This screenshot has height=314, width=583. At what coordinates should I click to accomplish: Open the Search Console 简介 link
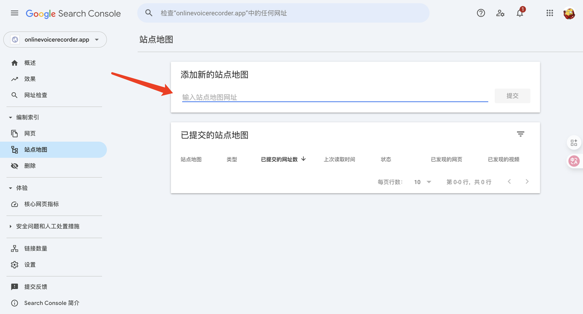(51, 303)
